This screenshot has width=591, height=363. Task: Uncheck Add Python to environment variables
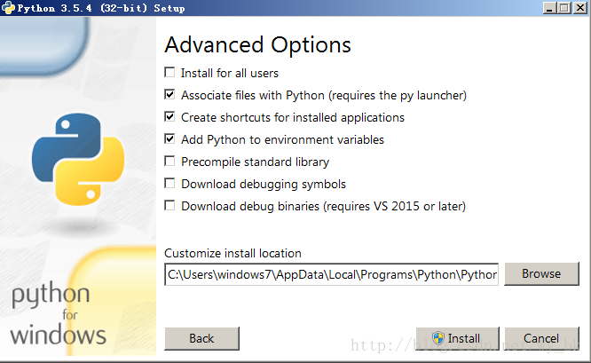point(169,139)
